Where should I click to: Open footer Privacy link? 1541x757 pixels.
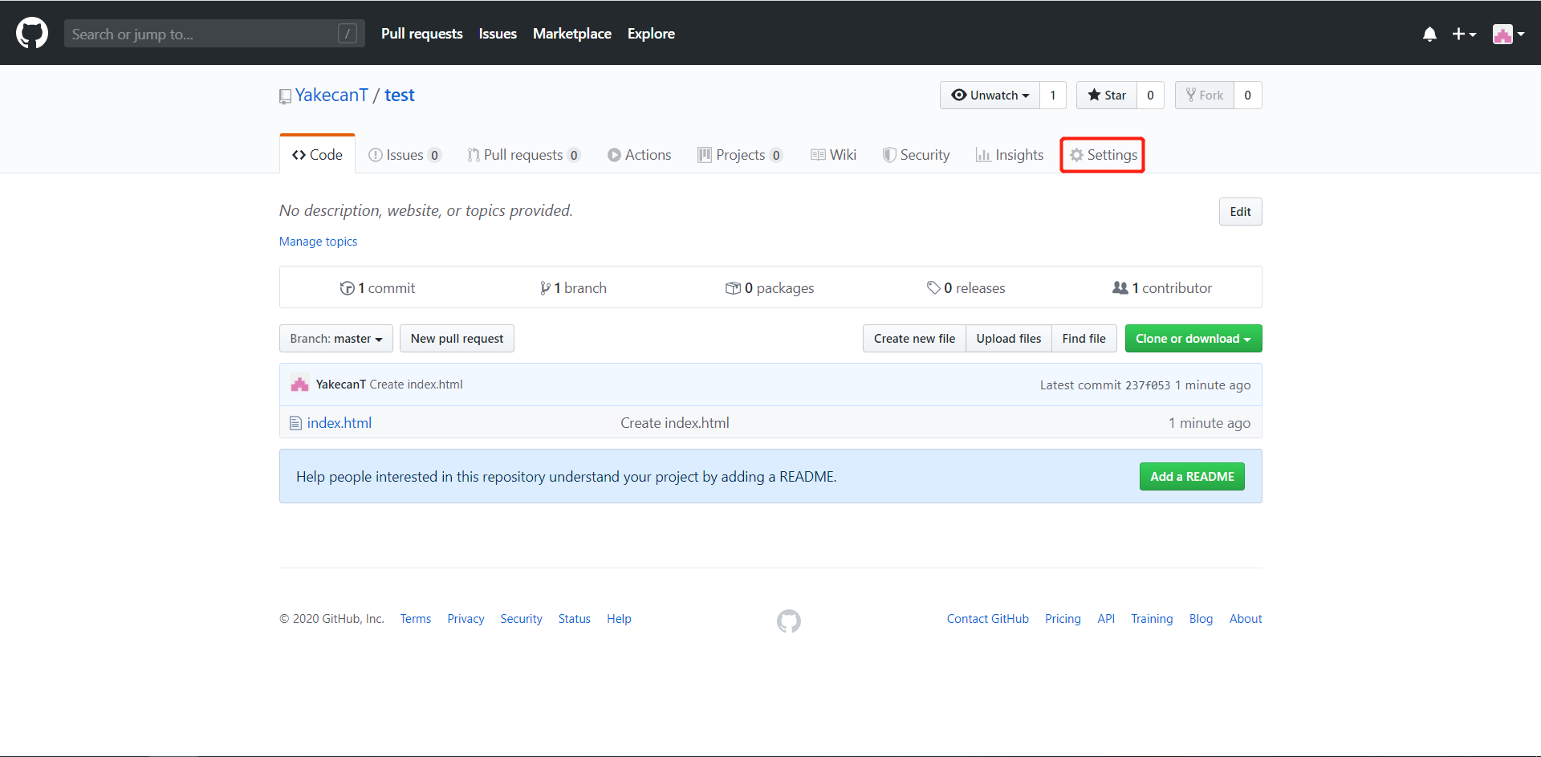[466, 619]
